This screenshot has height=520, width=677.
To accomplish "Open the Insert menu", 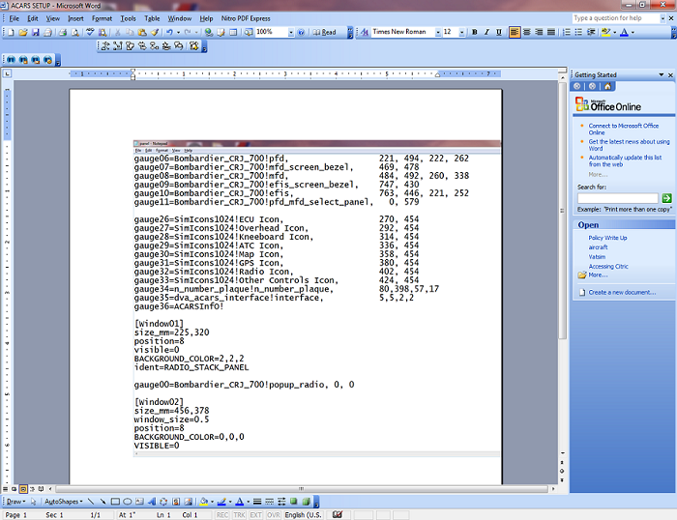I will pos(75,18).
